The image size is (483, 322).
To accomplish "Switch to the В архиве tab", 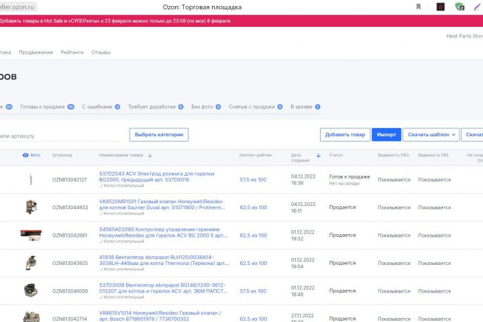I will pos(305,107).
